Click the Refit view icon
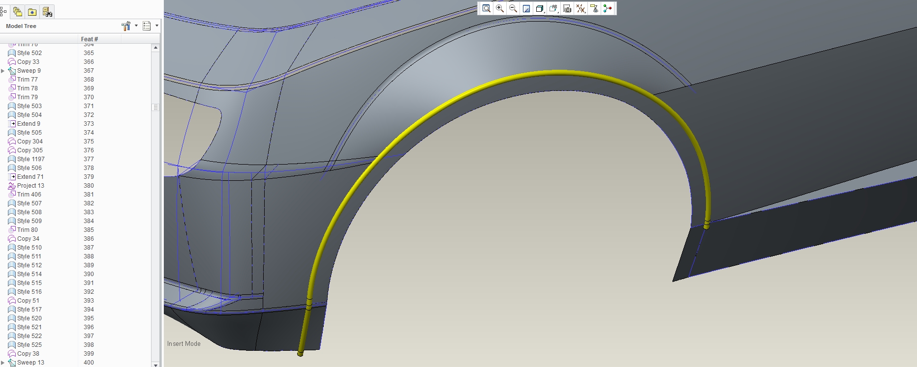 pyautogui.click(x=487, y=8)
